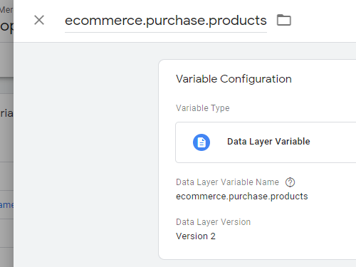Click the partially hidden 'op' text in background
The image size is (356, 267).
[x=6, y=26]
